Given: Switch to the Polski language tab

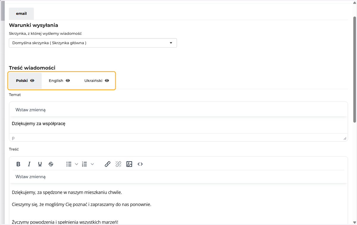Looking at the screenshot, I should point(25,81).
